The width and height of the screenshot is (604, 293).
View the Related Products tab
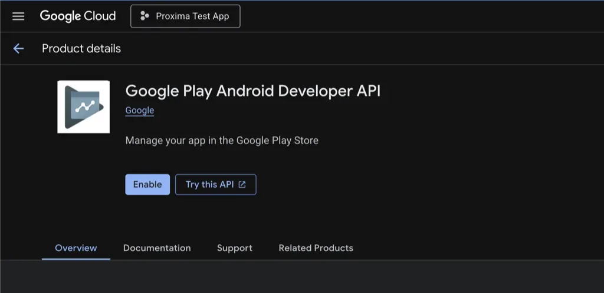[316, 248]
